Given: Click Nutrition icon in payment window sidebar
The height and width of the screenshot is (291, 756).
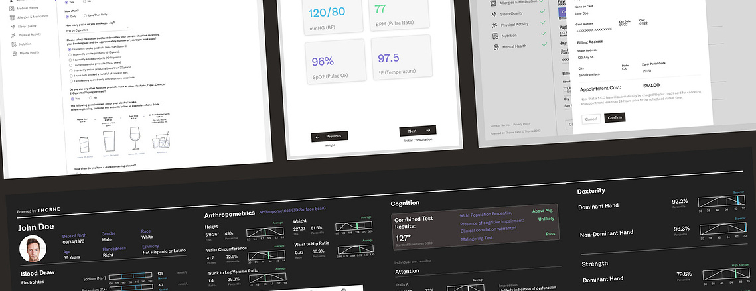Looking at the screenshot, I should click(495, 36).
